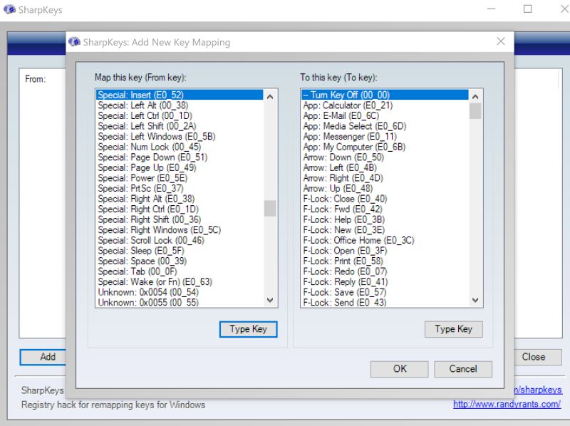
Task: Select F-Lock: Open (E0_3F)
Action: coord(385,251)
